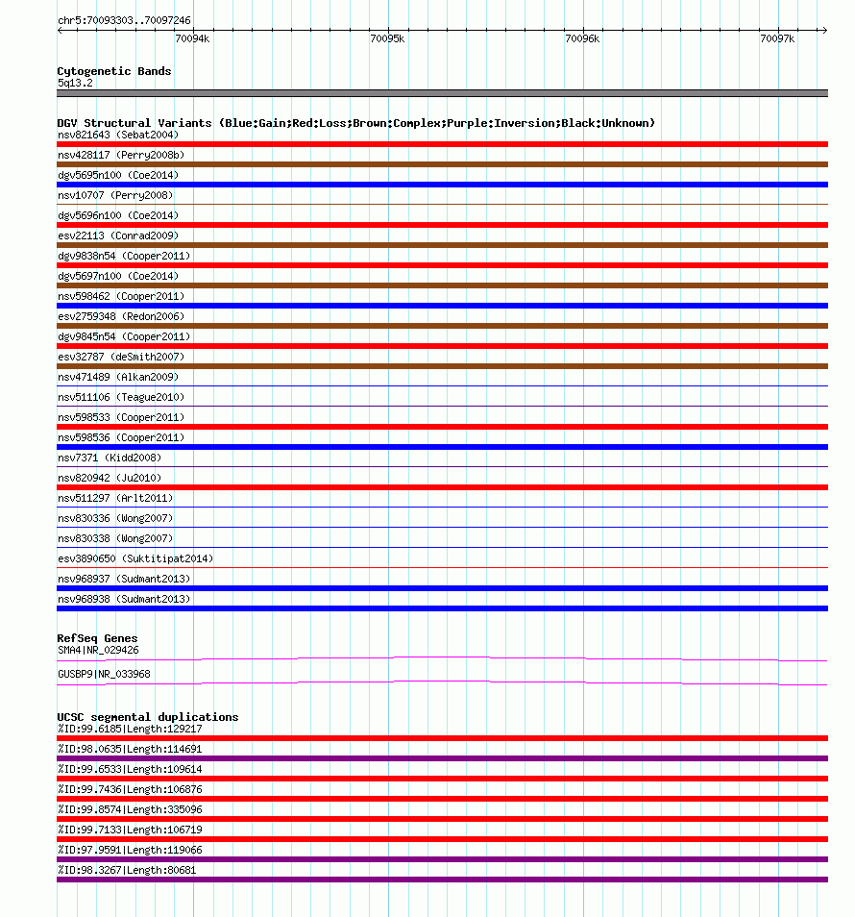The height and width of the screenshot is (917, 855).
Task: Select gene GUSBP9|NR_033968 label
Action: (x=104, y=675)
